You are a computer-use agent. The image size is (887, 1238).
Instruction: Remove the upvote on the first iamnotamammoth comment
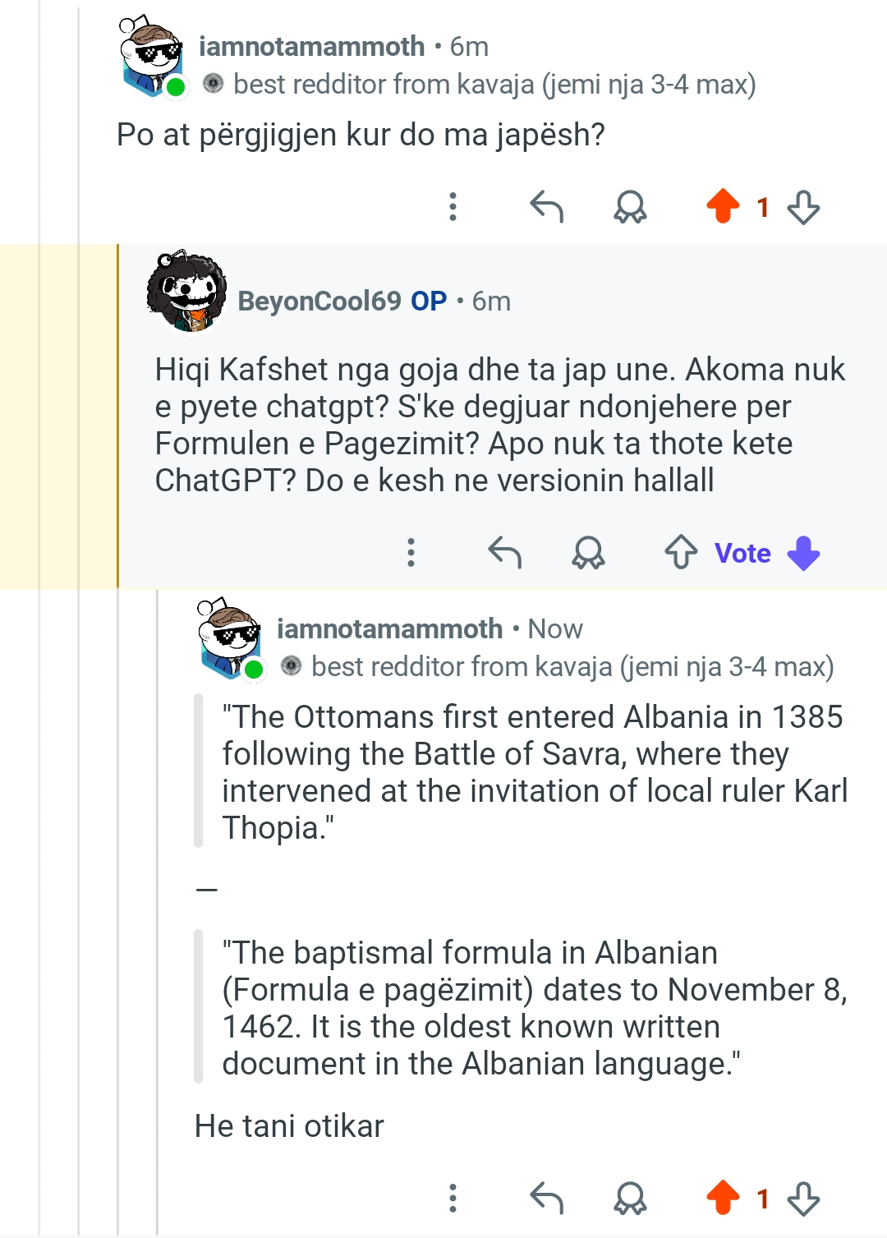click(x=724, y=206)
